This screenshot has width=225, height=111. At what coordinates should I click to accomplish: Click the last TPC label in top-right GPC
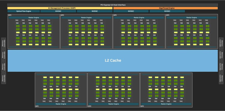pyautogui.click(x=207, y=20)
